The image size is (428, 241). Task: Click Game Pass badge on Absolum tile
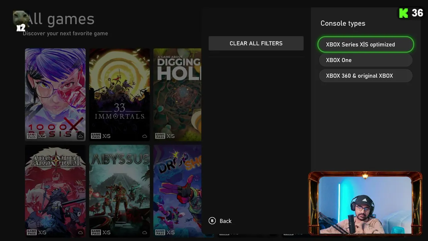click(x=32, y=232)
